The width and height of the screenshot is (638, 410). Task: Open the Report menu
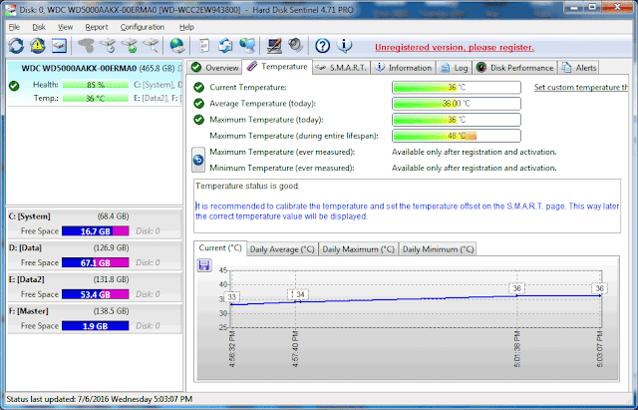click(x=97, y=27)
